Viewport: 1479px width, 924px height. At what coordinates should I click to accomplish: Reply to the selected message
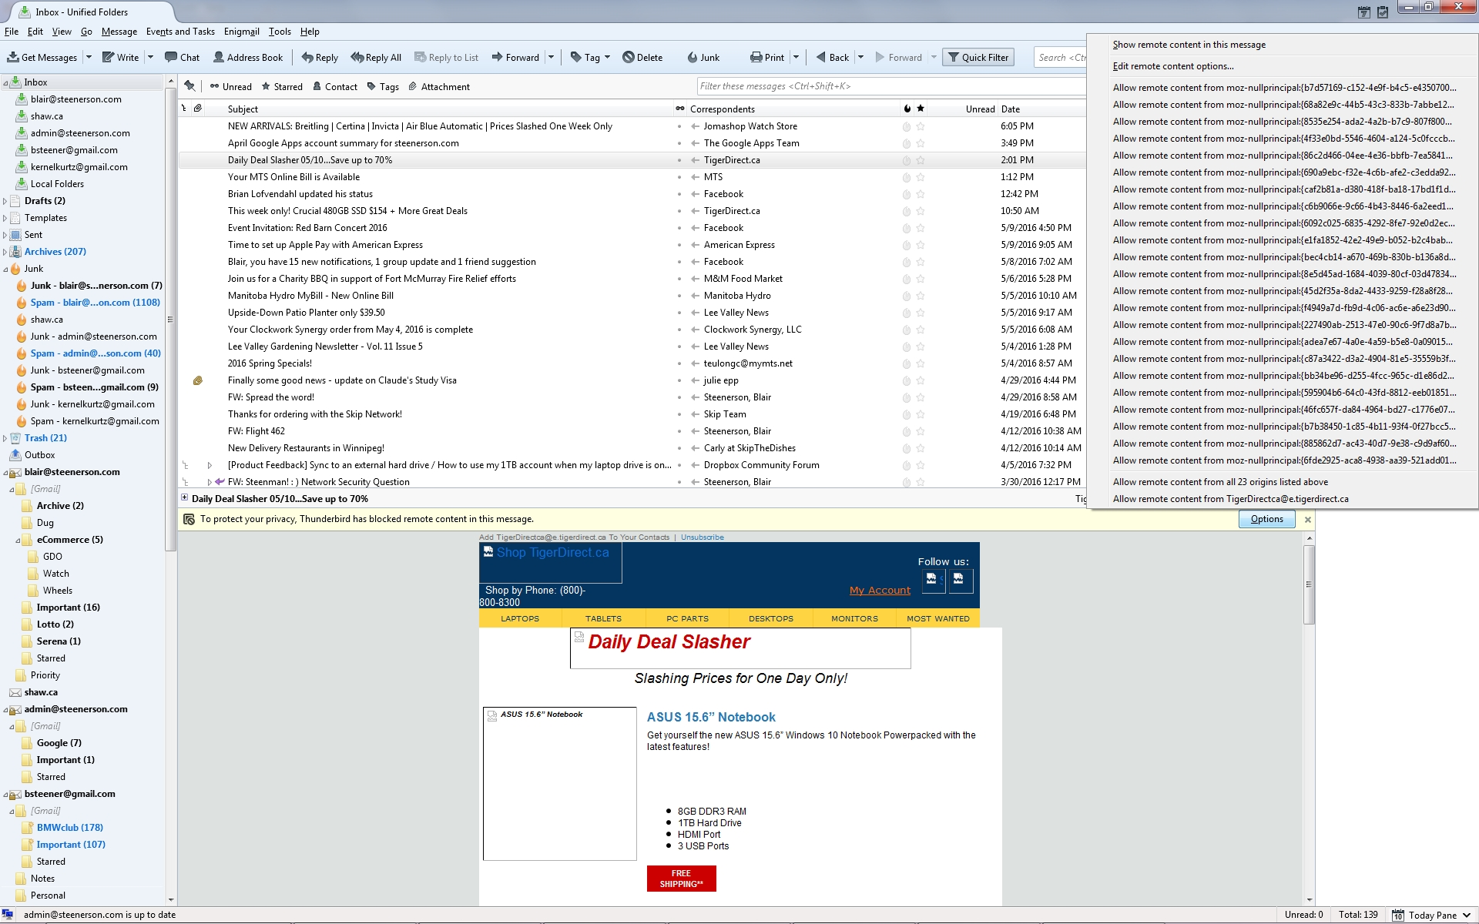point(320,57)
